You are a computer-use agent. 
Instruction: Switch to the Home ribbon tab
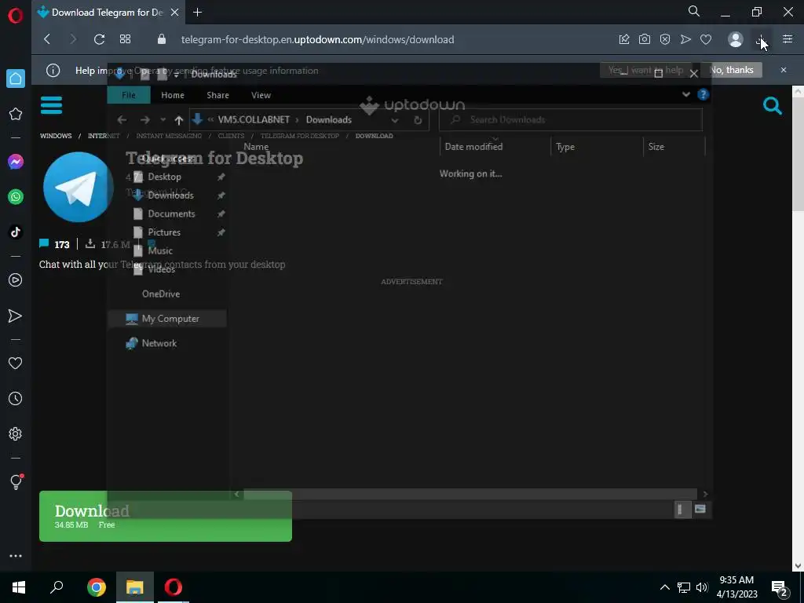coord(172,95)
